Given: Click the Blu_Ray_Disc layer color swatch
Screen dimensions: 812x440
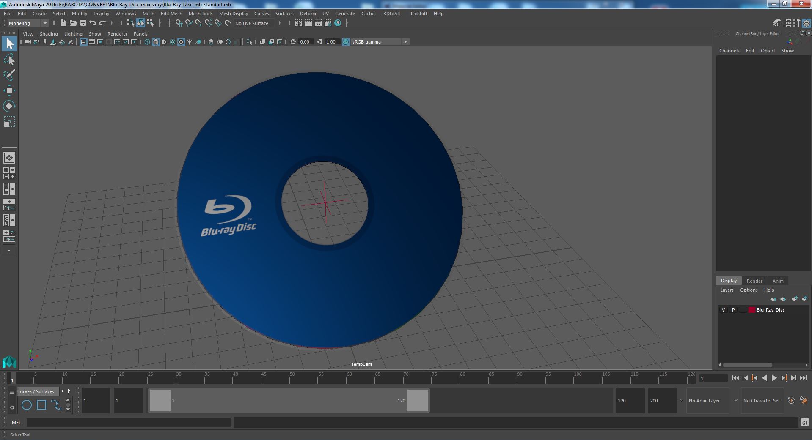Looking at the screenshot, I should pos(752,310).
